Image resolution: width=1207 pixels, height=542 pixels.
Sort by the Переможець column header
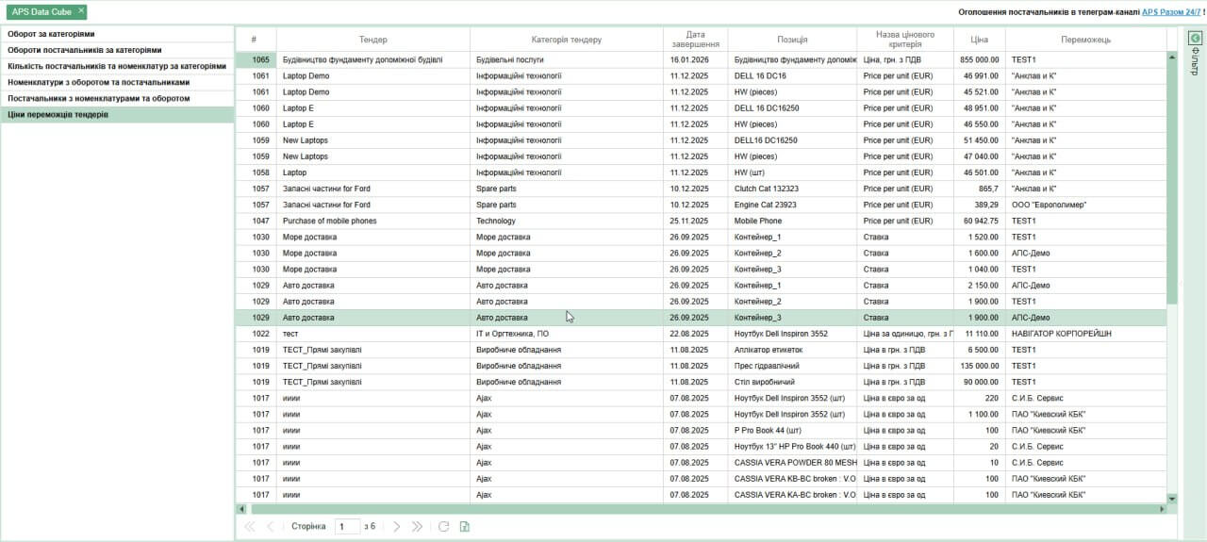tap(1085, 40)
